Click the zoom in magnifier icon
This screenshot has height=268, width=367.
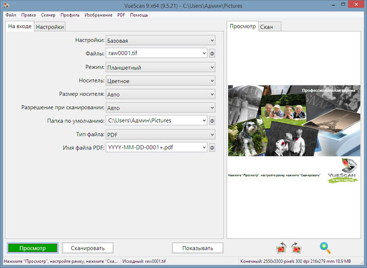point(325,248)
